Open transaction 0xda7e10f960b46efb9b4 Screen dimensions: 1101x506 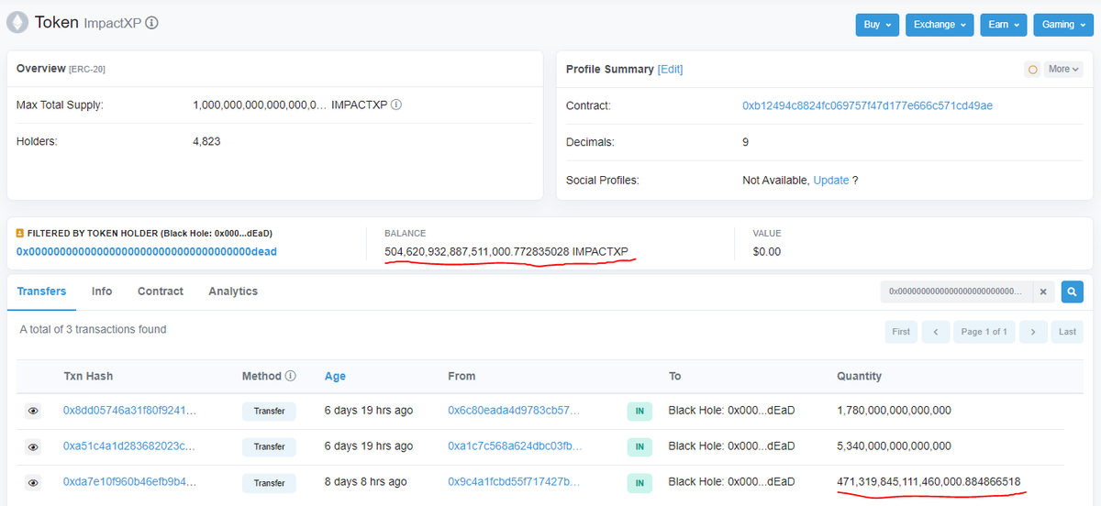point(129,482)
